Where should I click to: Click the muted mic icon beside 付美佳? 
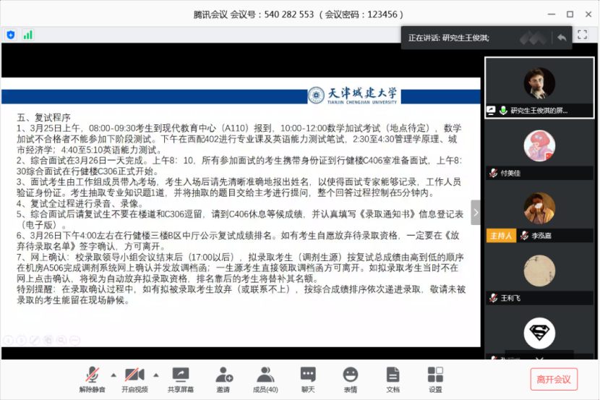coord(494,173)
